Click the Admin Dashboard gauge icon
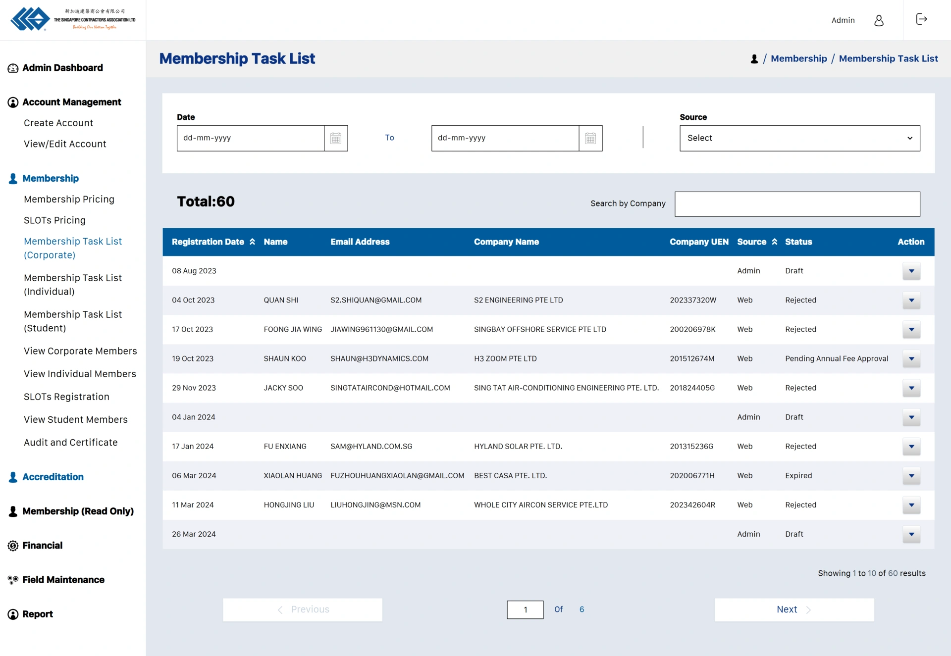The width and height of the screenshot is (951, 656). point(13,68)
